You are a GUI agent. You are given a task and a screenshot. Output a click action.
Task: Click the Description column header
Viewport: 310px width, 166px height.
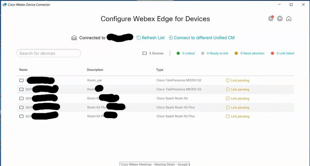[95, 70]
